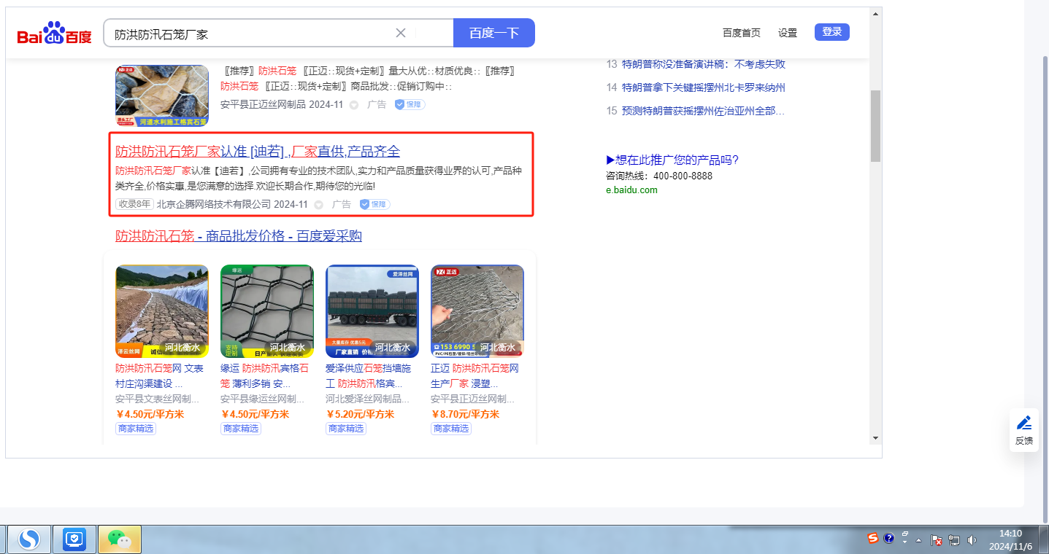The width and height of the screenshot is (1049, 554).
Task: Open product link 缘运 防洪防汛宾格石笼
Action: coord(265,376)
